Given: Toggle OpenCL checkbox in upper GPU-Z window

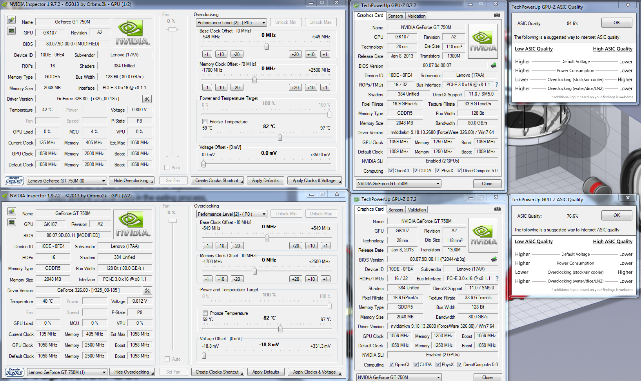Looking at the screenshot, I should 391,171.
